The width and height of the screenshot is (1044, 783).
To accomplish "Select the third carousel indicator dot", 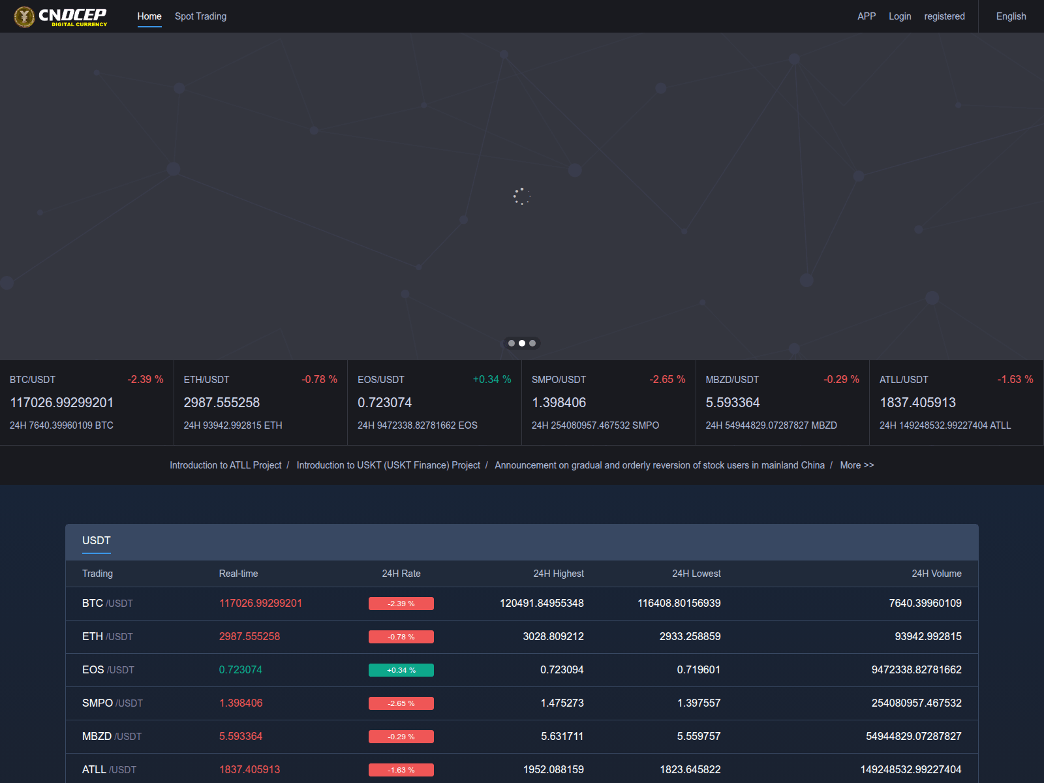I will pyautogui.click(x=532, y=343).
